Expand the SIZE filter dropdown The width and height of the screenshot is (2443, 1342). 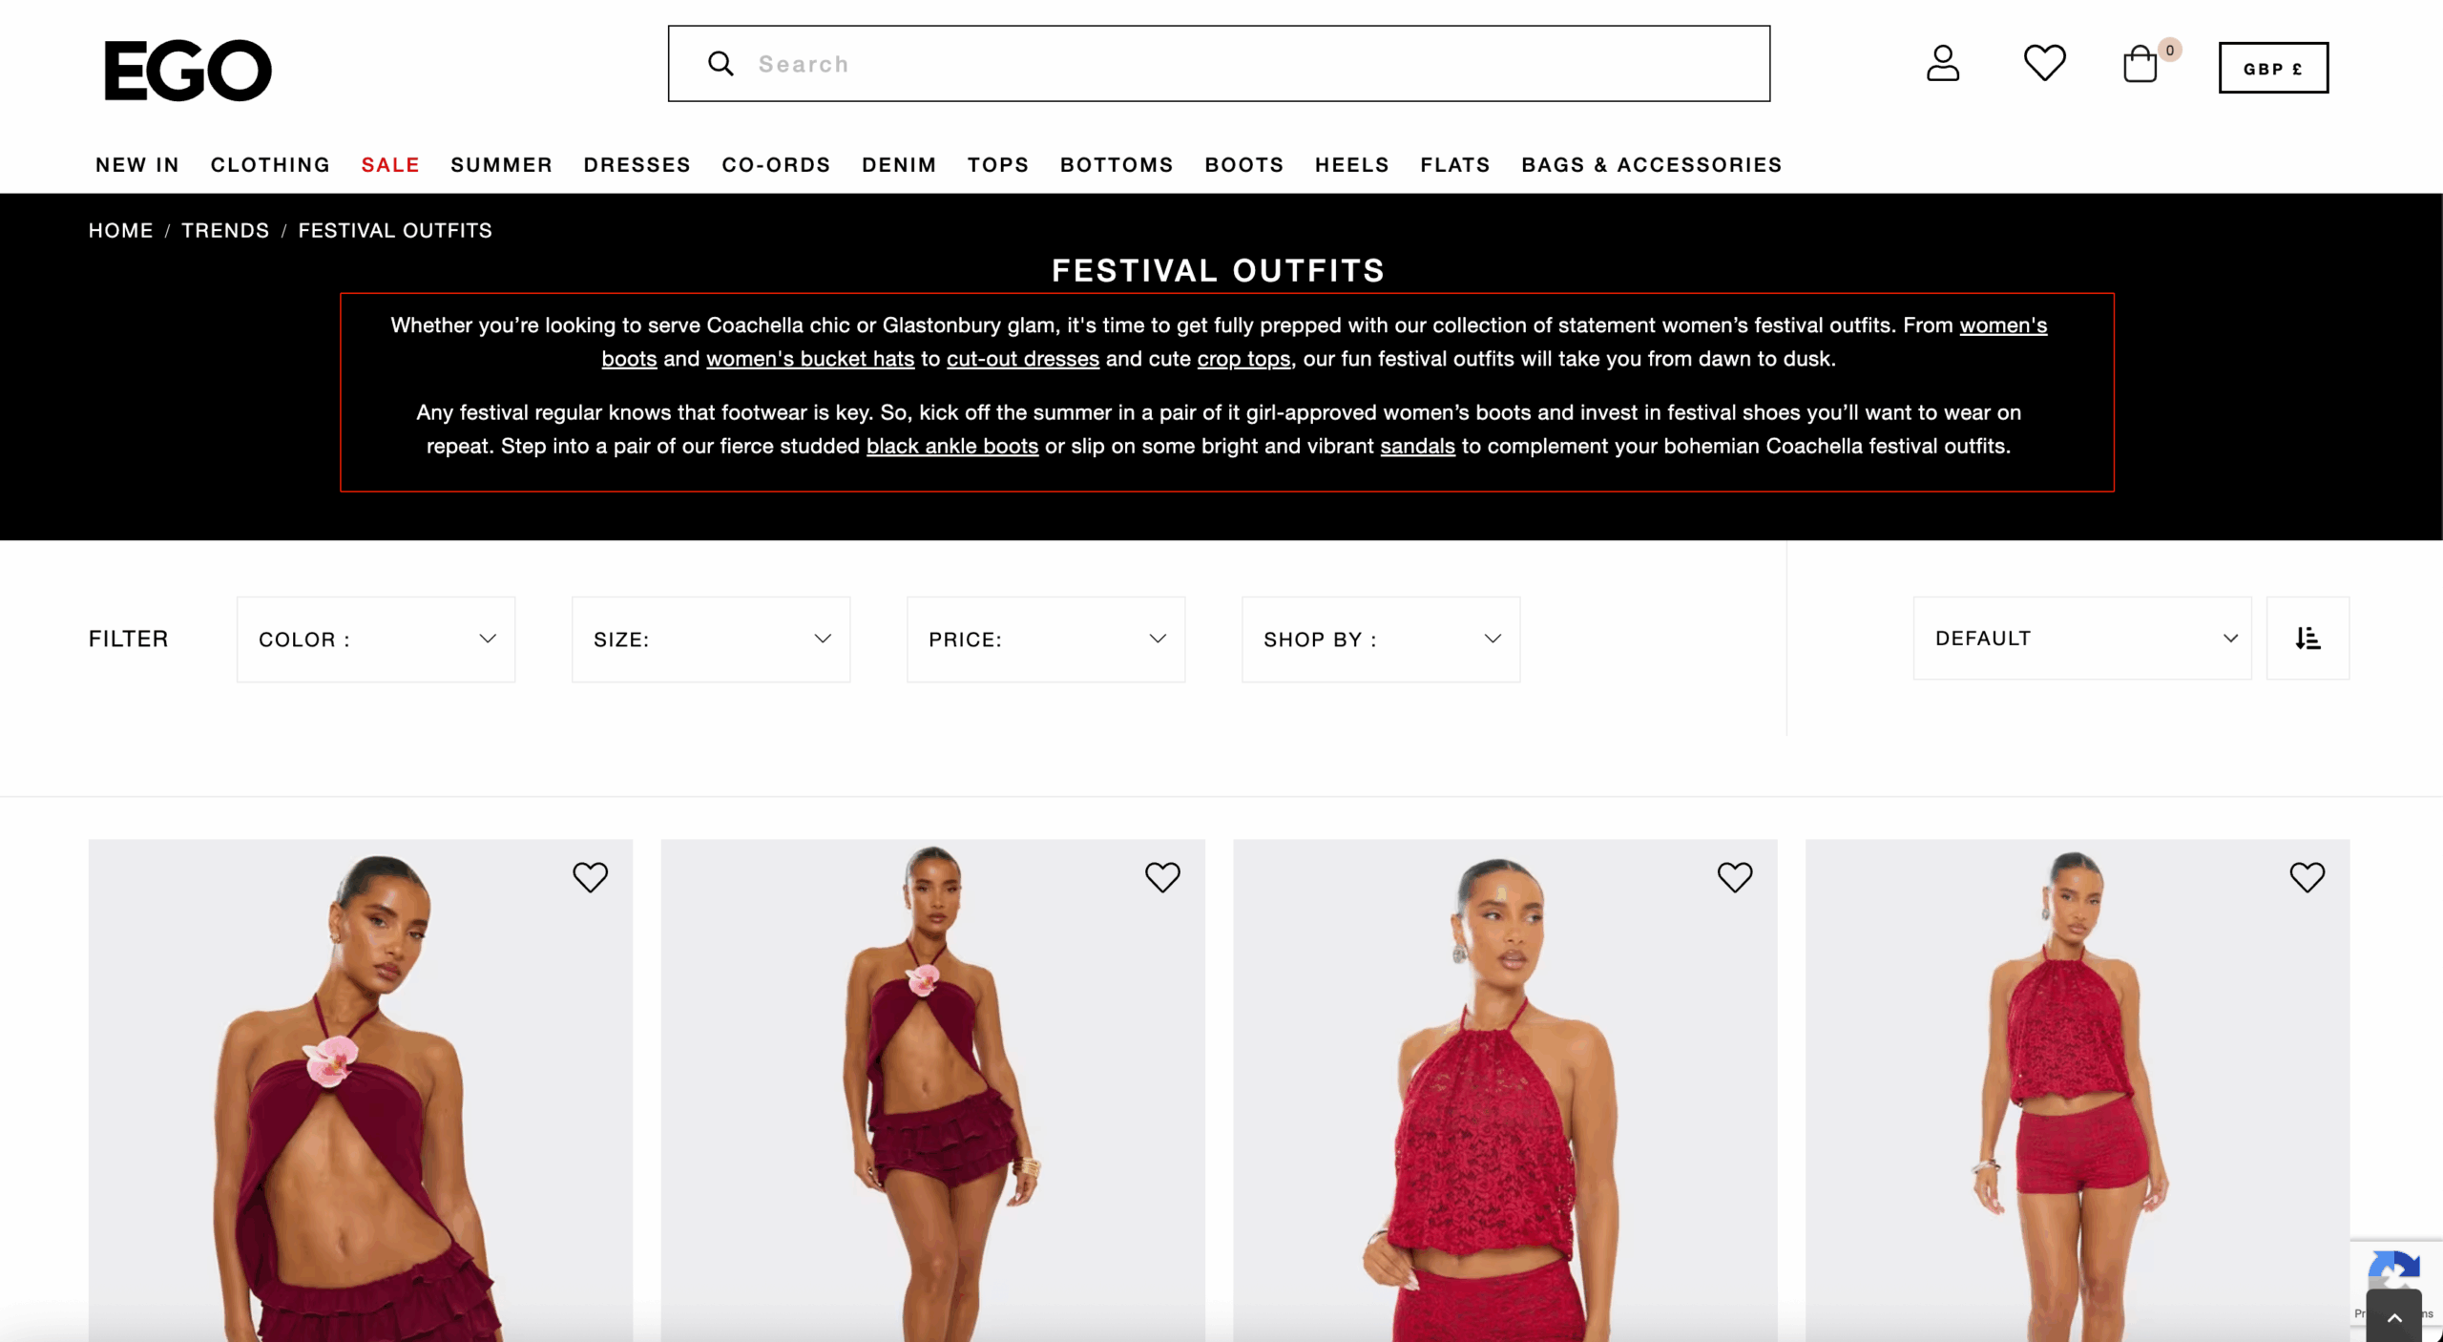point(711,640)
